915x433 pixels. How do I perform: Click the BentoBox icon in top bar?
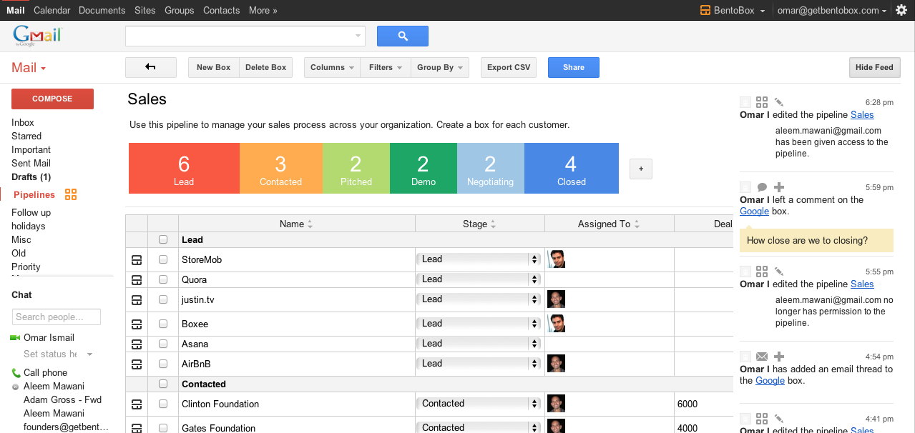(705, 10)
